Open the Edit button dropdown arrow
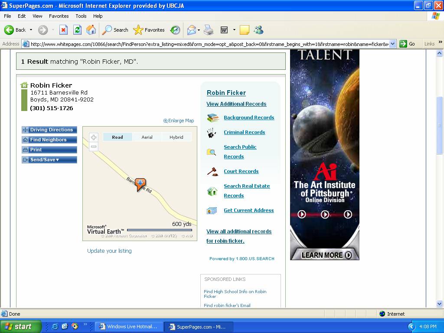Viewport: 444px width, 333px height. 234,30
